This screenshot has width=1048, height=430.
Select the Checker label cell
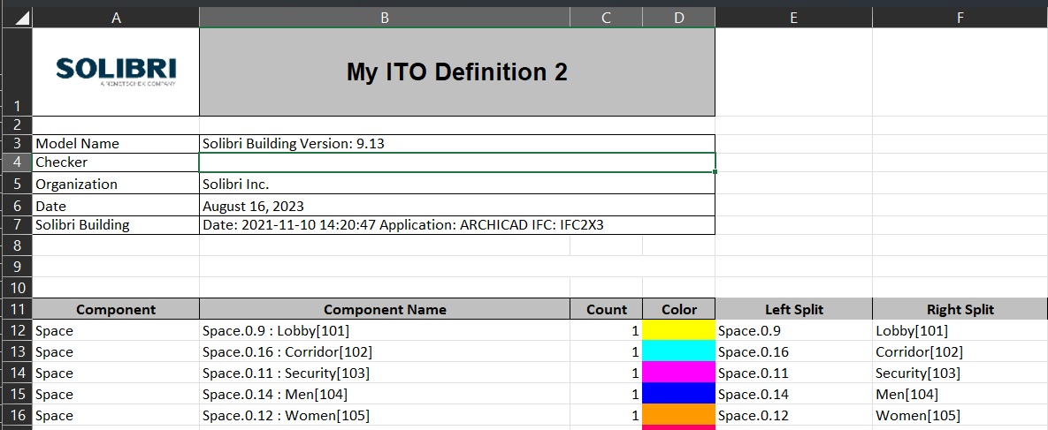pos(116,162)
